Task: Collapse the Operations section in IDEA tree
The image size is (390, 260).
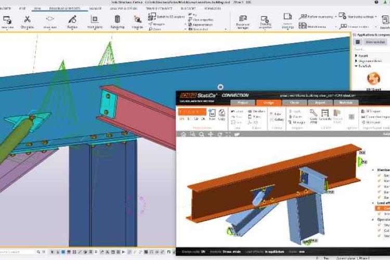Action: (373, 219)
